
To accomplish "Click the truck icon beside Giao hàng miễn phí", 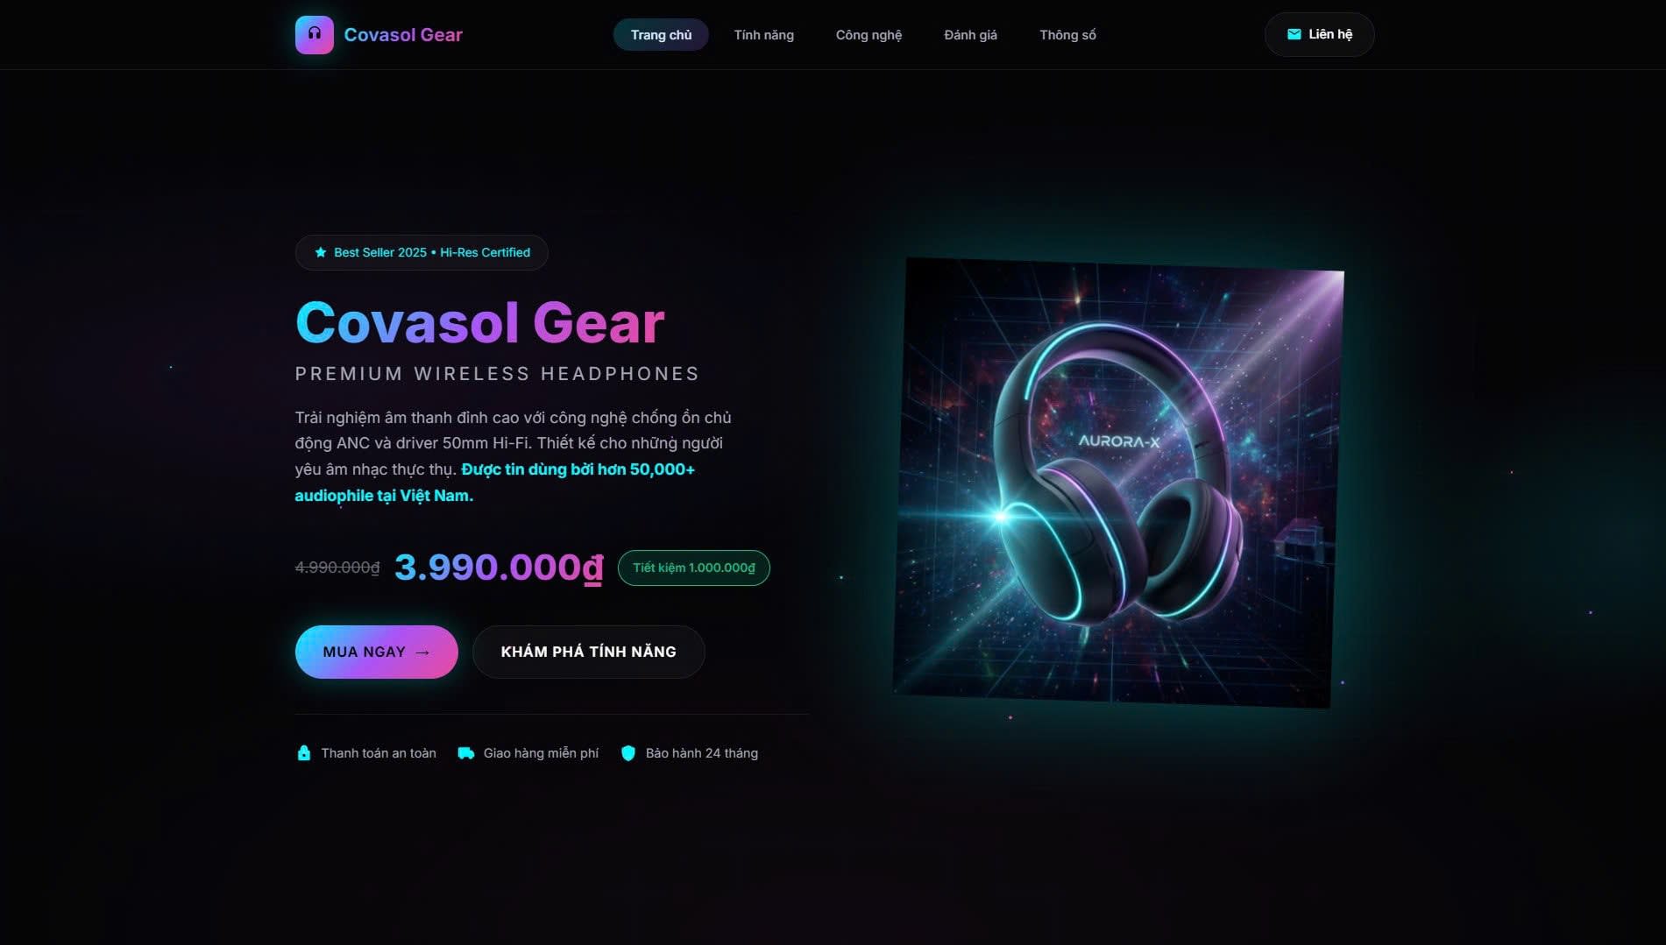I will point(466,753).
